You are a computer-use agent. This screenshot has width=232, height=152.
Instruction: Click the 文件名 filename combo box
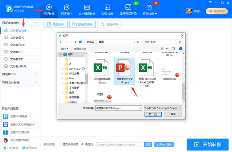119,108
